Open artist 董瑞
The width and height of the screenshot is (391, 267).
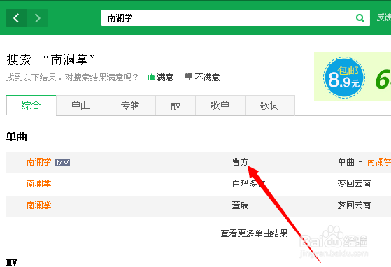(x=240, y=205)
